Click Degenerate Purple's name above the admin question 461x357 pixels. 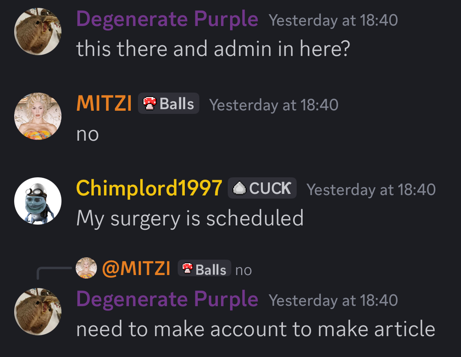coord(167,19)
